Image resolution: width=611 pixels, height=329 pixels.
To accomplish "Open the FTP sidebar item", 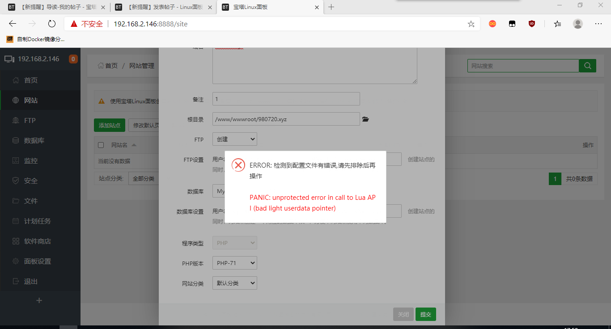I will click(x=40, y=120).
